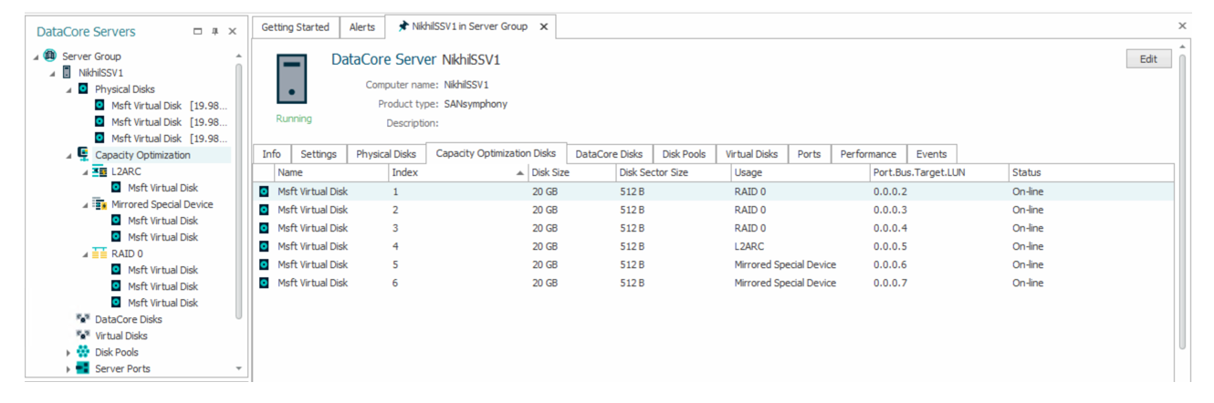
Task: Click the large DataCore Server computer icon
Action: pos(291,80)
